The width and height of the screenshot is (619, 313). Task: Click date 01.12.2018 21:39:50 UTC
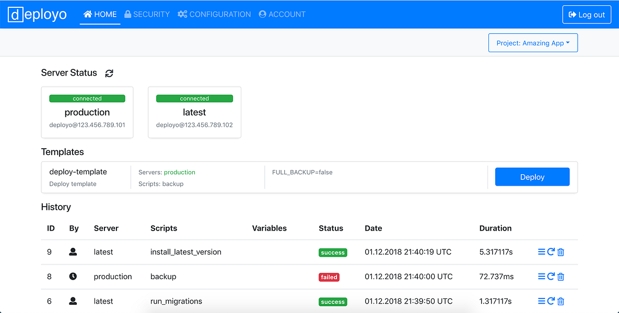(408, 301)
